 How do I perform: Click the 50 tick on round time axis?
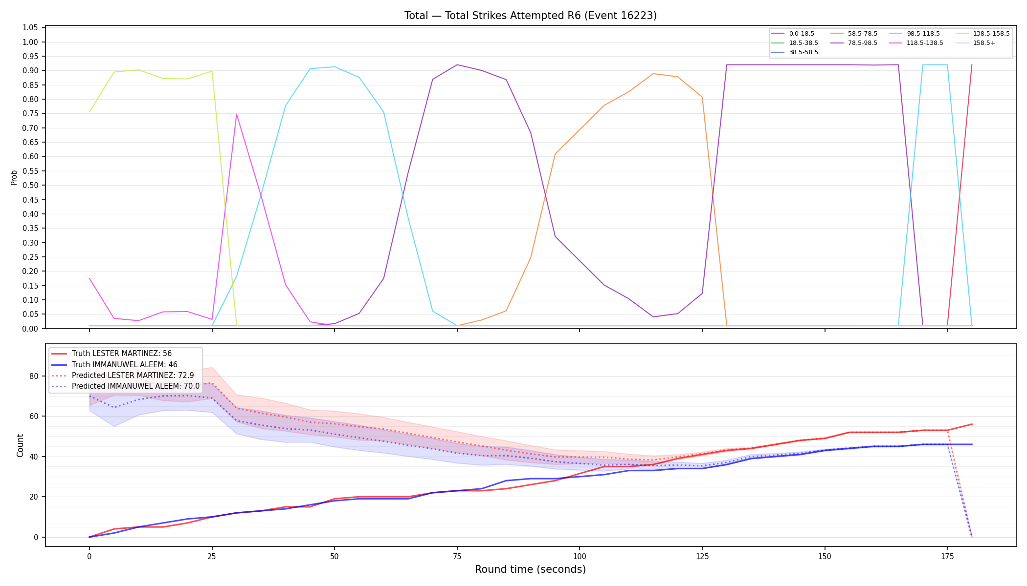(335, 556)
